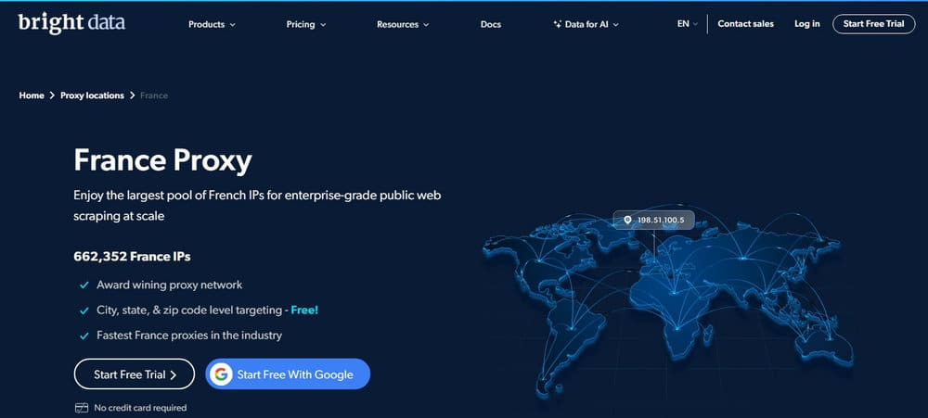Click the credit card icon near the bottom

(x=82, y=408)
